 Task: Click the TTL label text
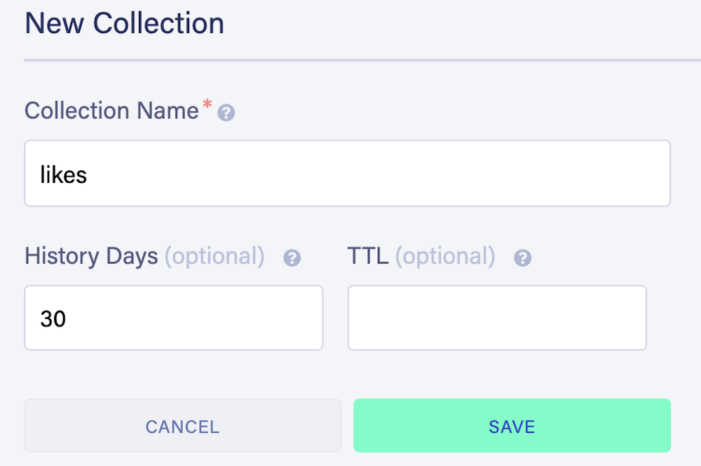[x=367, y=256]
